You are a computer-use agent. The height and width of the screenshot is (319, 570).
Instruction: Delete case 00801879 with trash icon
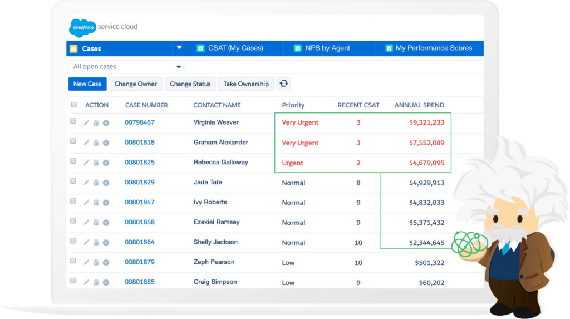point(96,262)
